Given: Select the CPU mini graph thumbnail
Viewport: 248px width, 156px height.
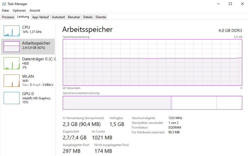Looking at the screenshot, I should click(12, 31).
